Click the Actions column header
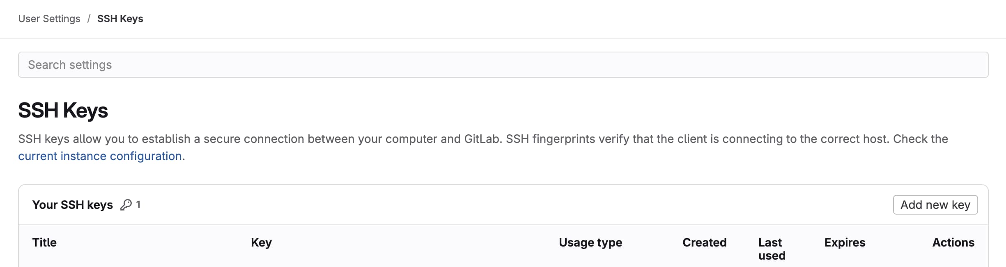This screenshot has height=267, width=1006. (x=953, y=242)
